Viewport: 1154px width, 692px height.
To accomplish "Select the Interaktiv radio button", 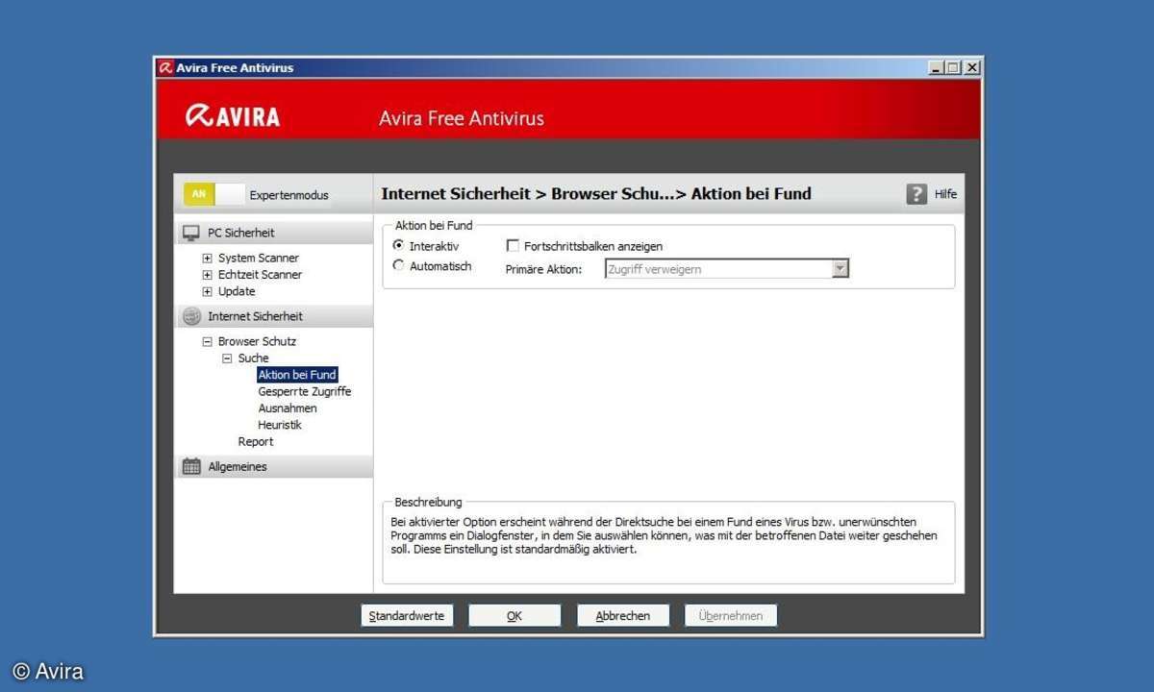I will 398,246.
